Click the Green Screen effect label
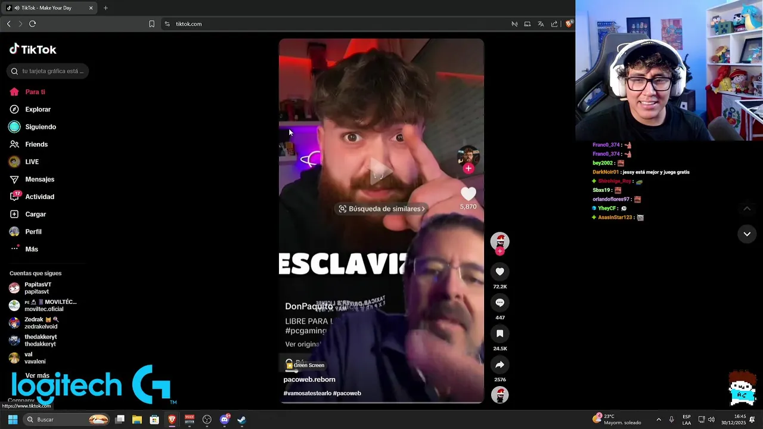763x429 pixels. coord(305,365)
